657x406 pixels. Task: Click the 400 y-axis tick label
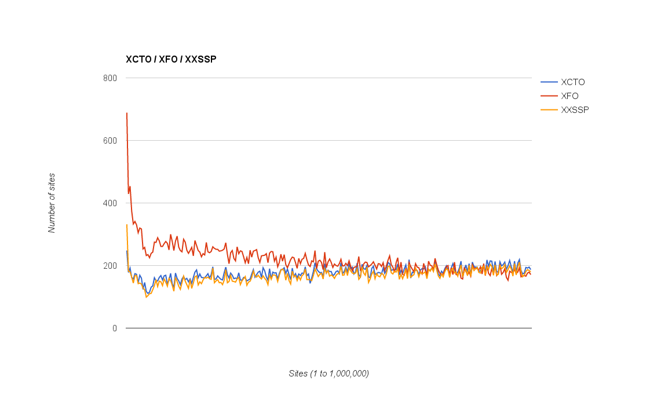pyautogui.click(x=110, y=203)
